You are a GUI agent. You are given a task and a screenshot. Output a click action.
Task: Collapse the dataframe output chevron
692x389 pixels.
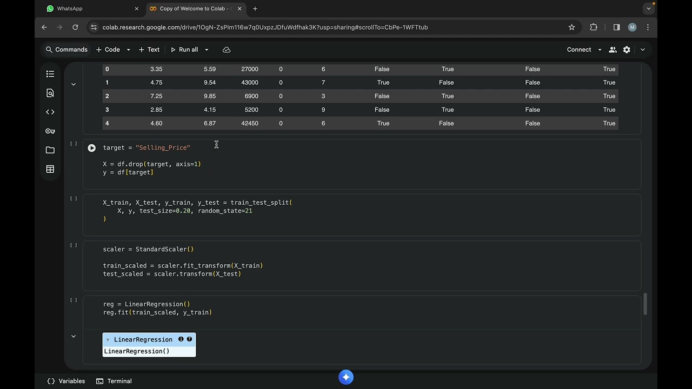[x=74, y=84]
